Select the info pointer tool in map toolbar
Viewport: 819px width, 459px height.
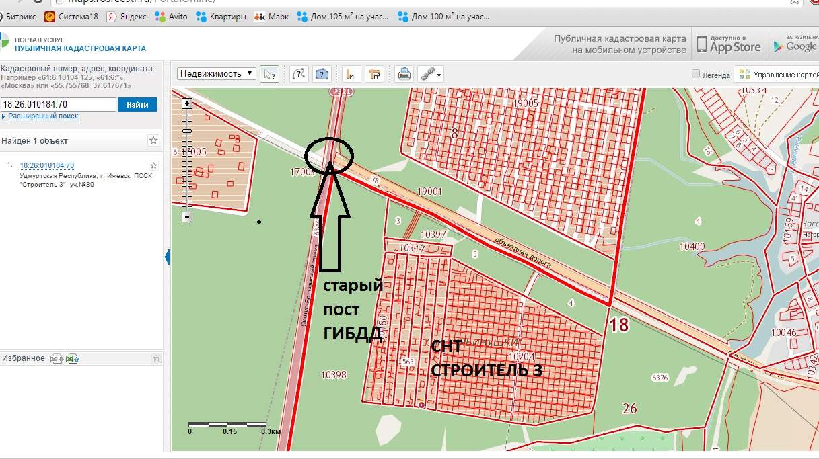coord(270,74)
